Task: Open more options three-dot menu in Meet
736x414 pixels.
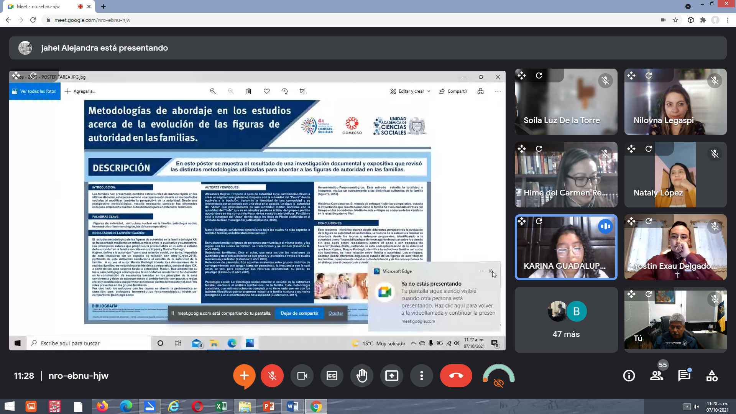Action: (422, 376)
